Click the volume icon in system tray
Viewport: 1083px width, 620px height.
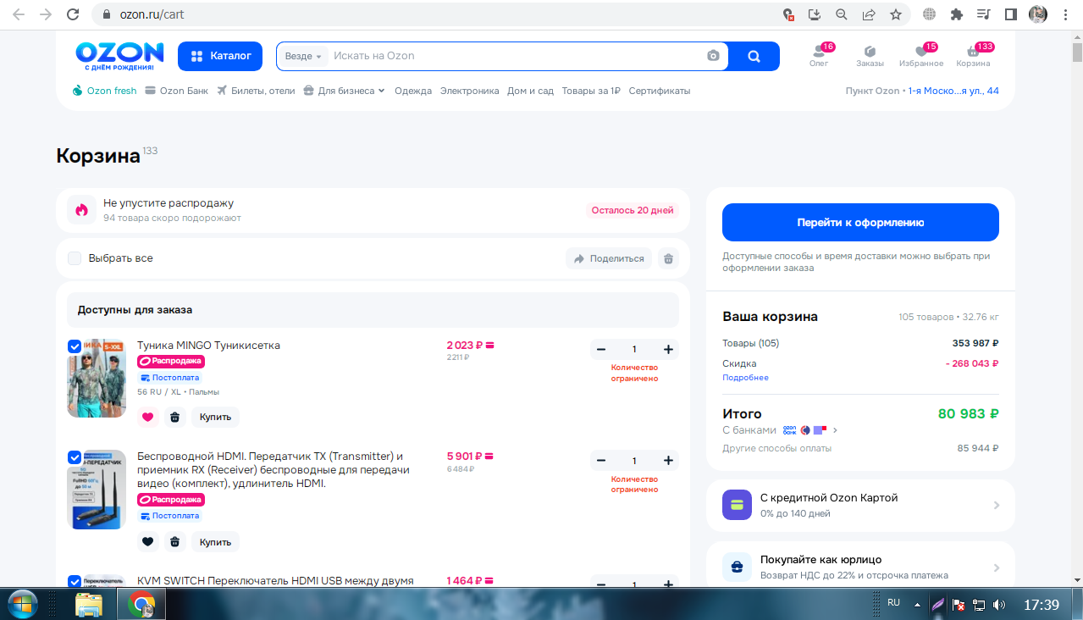[x=998, y=605]
